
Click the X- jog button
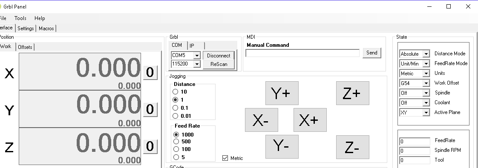click(x=262, y=120)
